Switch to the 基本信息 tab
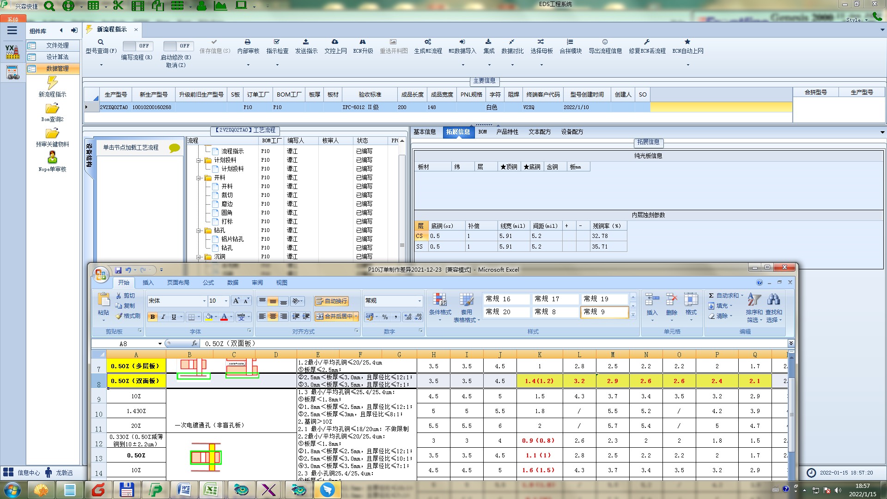Screen dimensions: 887x499 [x=425, y=132]
